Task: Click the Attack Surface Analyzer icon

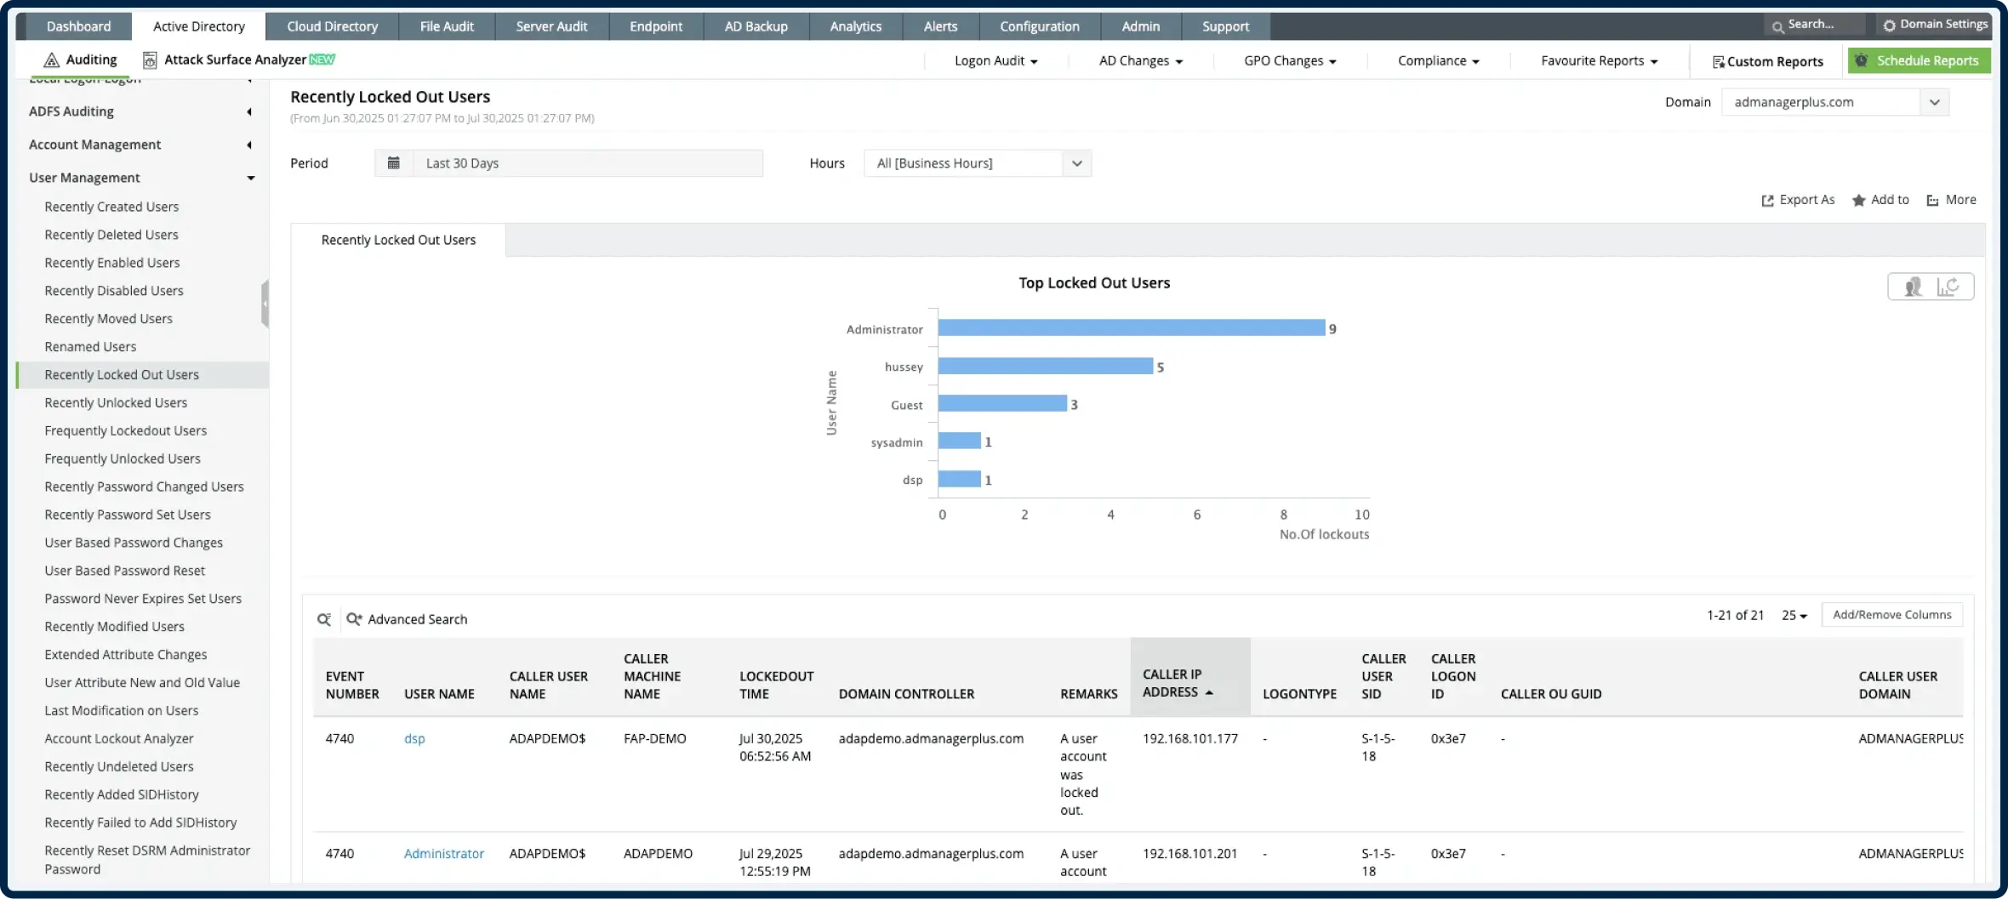Action: pyautogui.click(x=151, y=60)
